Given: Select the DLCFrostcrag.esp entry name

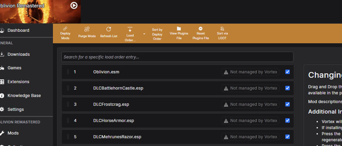Looking at the screenshot, I should pos(111,104).
